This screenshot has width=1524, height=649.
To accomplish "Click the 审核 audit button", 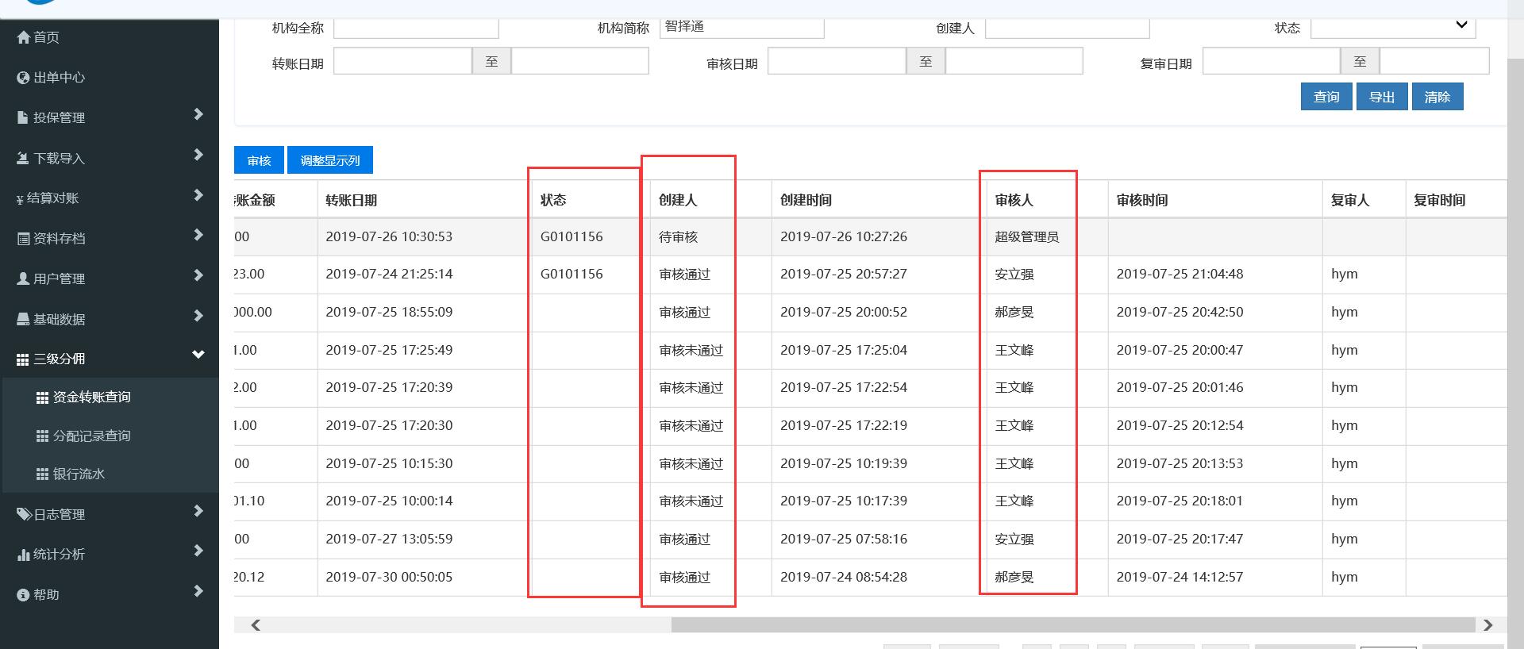I will (x=260, y=160).
